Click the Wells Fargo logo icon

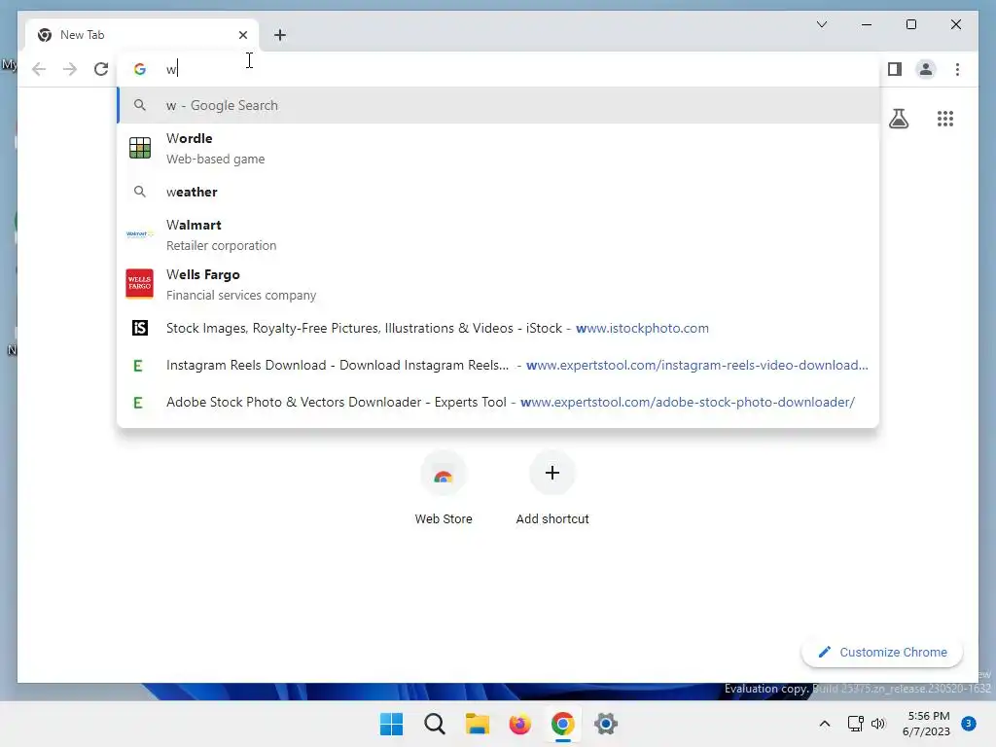tap(140, 283)
